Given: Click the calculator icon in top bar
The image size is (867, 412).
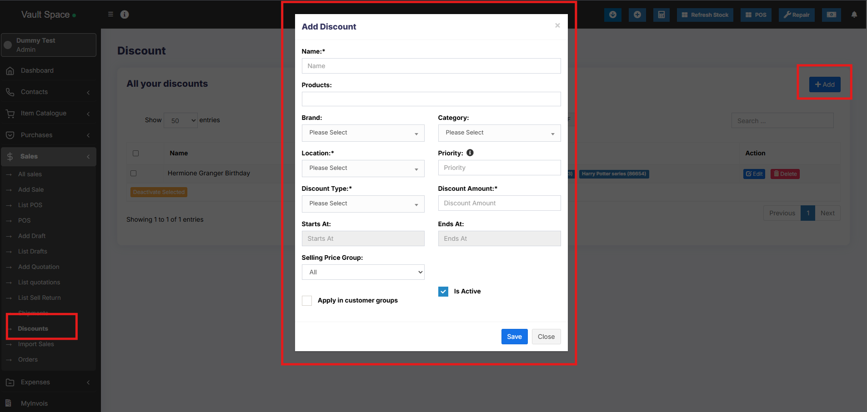Looking at the screenshot, I should click(661, 15).
